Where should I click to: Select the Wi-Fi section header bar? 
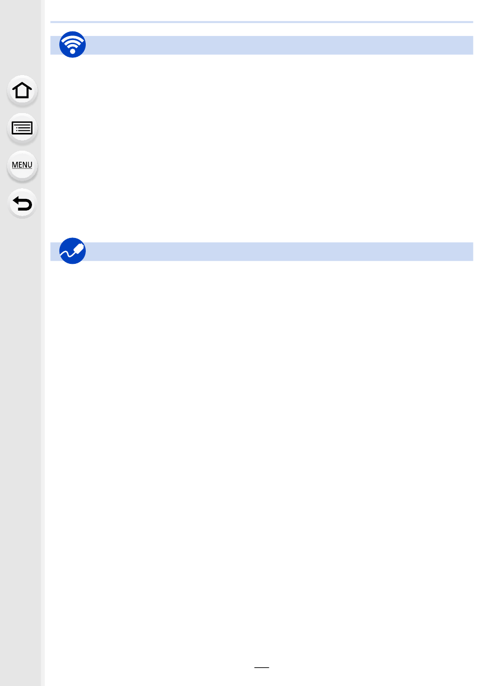click(x=262, y=45)
